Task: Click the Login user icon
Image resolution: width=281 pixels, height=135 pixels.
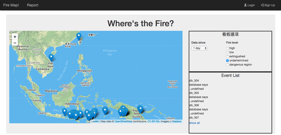Action: (x=245, y=5)
